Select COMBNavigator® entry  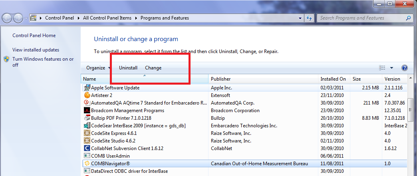110,164
